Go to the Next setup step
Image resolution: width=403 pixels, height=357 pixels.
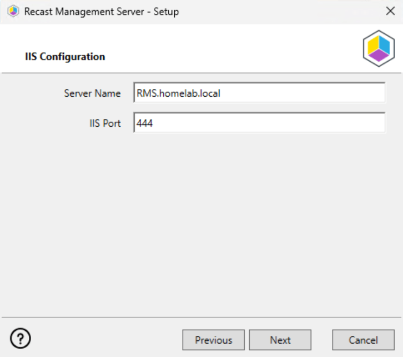click(280, 340)
